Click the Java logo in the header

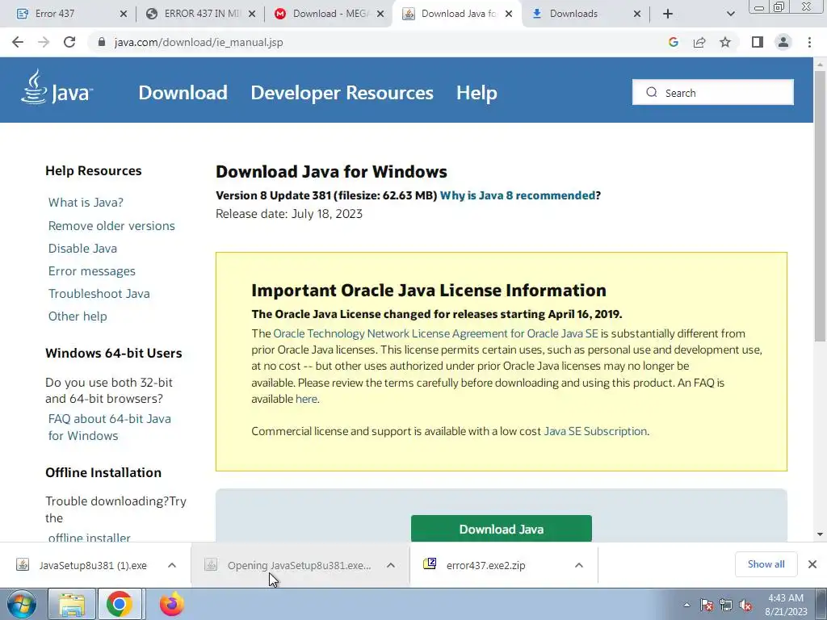coord(57,87)
